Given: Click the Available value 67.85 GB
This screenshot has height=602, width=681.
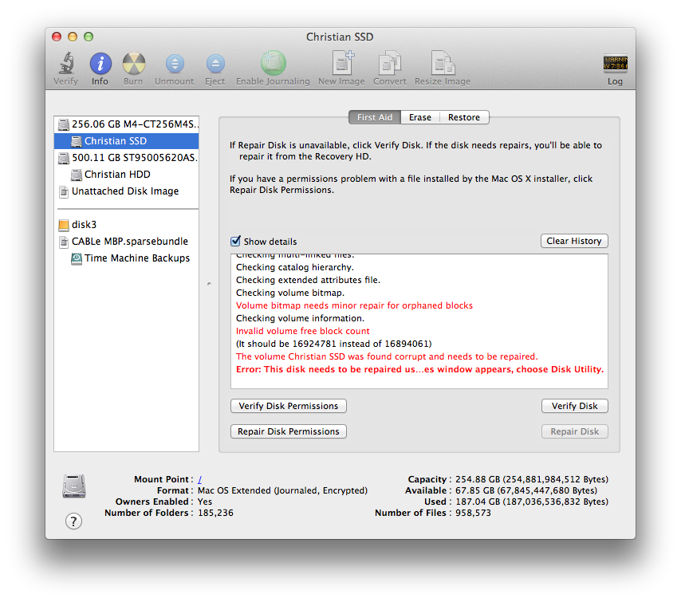Looking at the screenshot, I should pyautogui.click(x=526, y=490).
